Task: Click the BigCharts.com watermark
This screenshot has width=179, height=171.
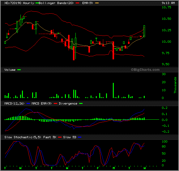Action: [145, 70]
